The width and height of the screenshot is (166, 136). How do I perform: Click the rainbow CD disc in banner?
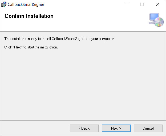tap(159, 22)
